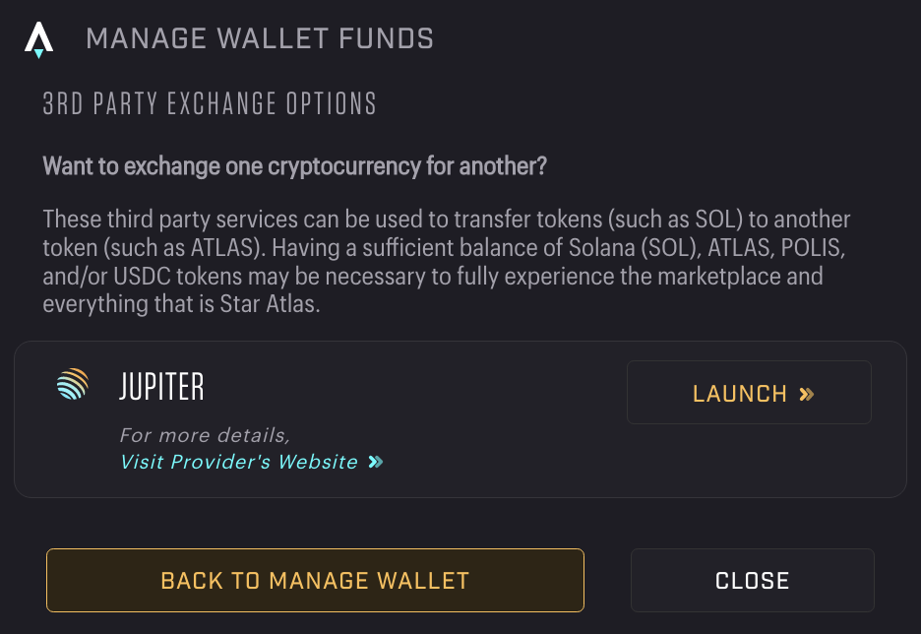Image resolution: width=921 pixels, height=634 pixels.
Task: Click the "For more details," caption
Action: (x=205, y=434)
